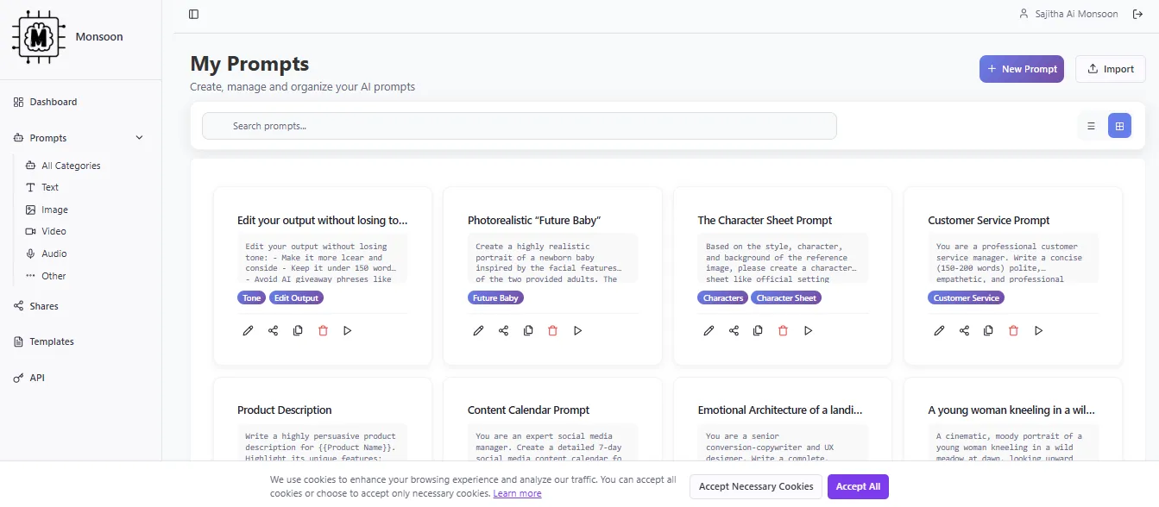Open Sajitha Ai Monsoon user profile
Screen dimensions: 1159x507
[1068, 14]
